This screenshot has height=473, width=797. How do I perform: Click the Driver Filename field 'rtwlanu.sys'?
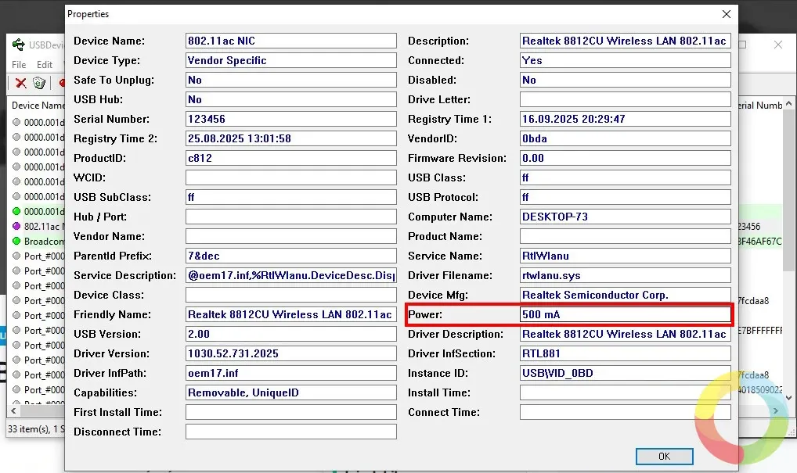pos(626,275)
